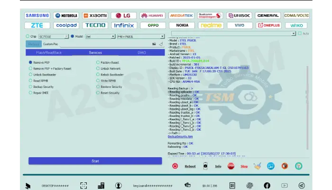The width and height of the screenshot is (332, 190).
Task: Select the OnePlus brand icon
Action: point(269,25)
